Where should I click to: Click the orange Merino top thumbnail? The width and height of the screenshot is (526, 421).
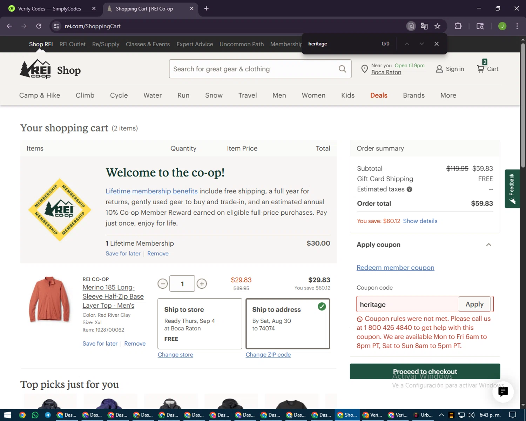pyautogui.click(x=50, y=299)
